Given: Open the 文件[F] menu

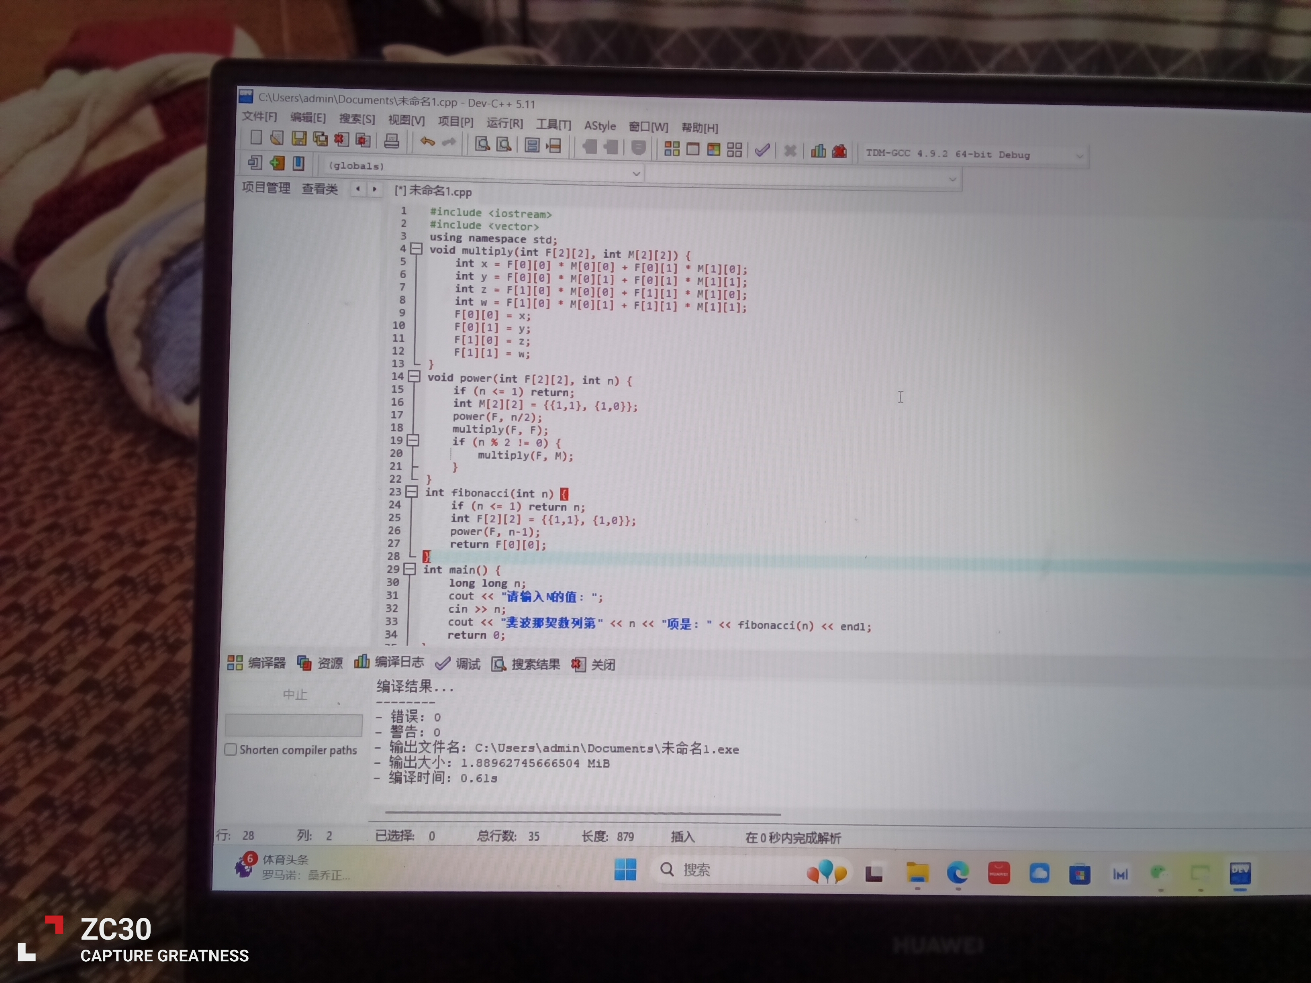Looking at the screenshot, I should click(259, 117).
